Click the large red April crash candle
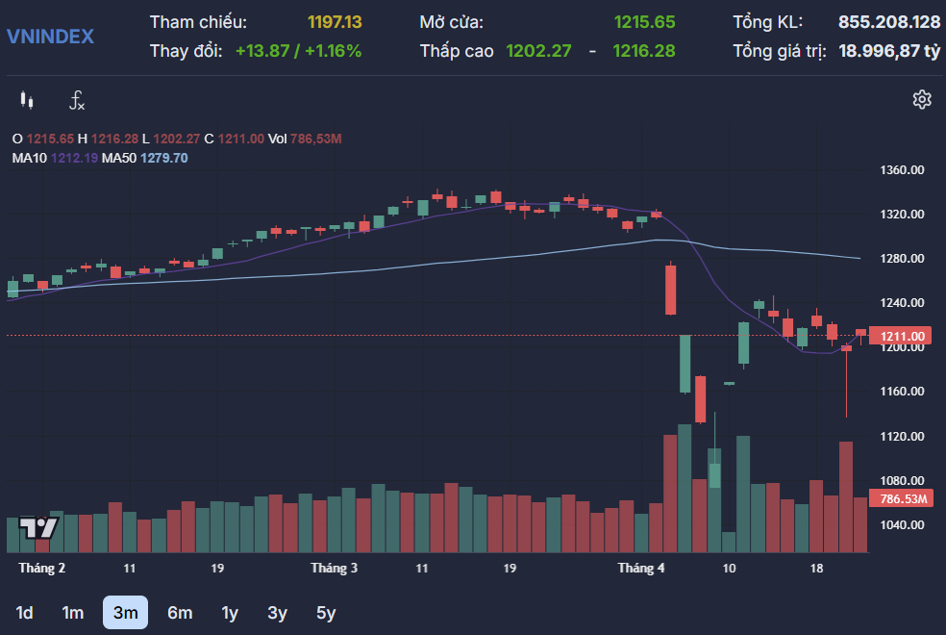 point(670,289)
